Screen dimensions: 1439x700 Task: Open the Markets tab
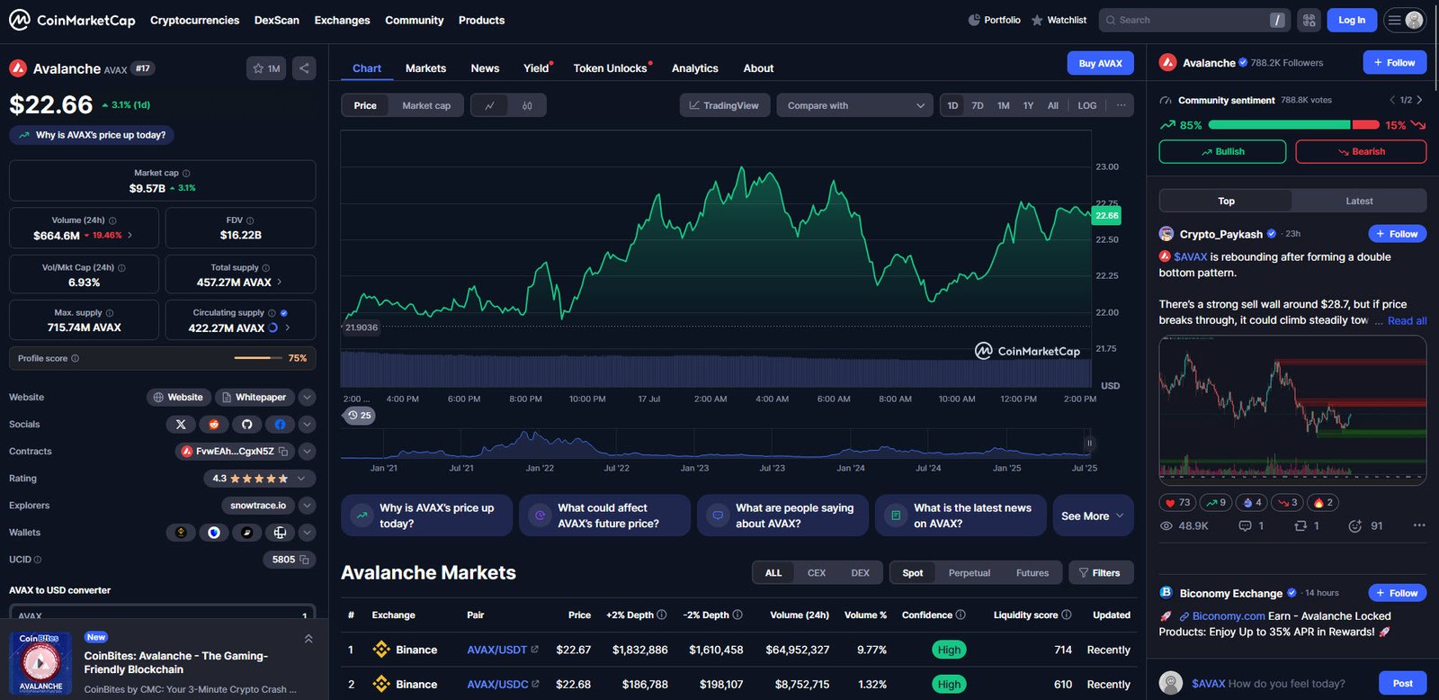pos(425,68)
